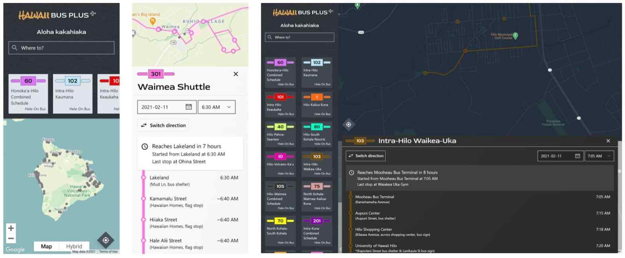Viewport: 625px width, 258px height.
Task: Click the zoom in plus icon
Action: coord(11,228)
